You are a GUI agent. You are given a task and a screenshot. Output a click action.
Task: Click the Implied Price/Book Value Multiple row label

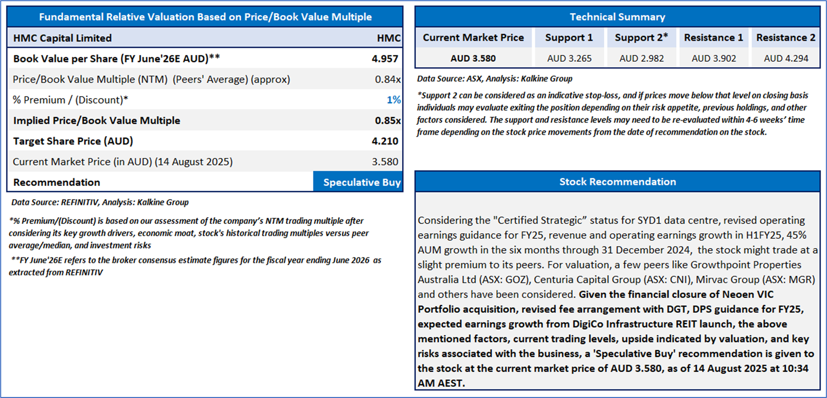pos(97,121)
